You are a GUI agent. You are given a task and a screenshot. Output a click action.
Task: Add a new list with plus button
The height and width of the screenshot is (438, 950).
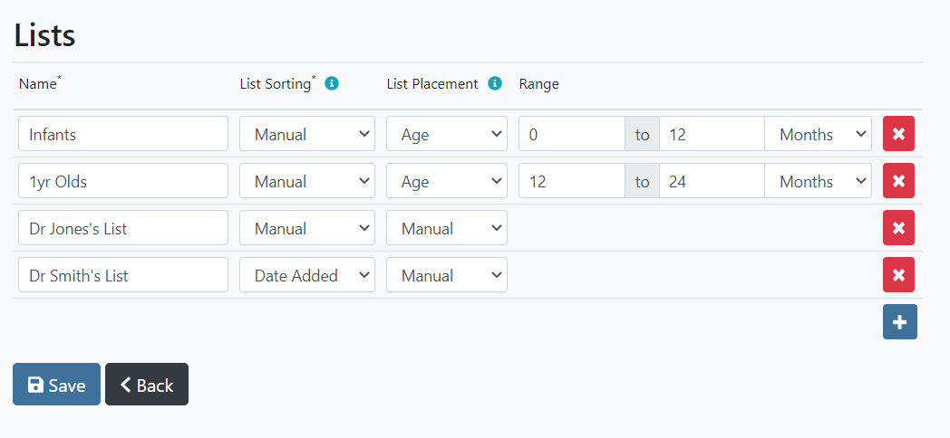899,322
